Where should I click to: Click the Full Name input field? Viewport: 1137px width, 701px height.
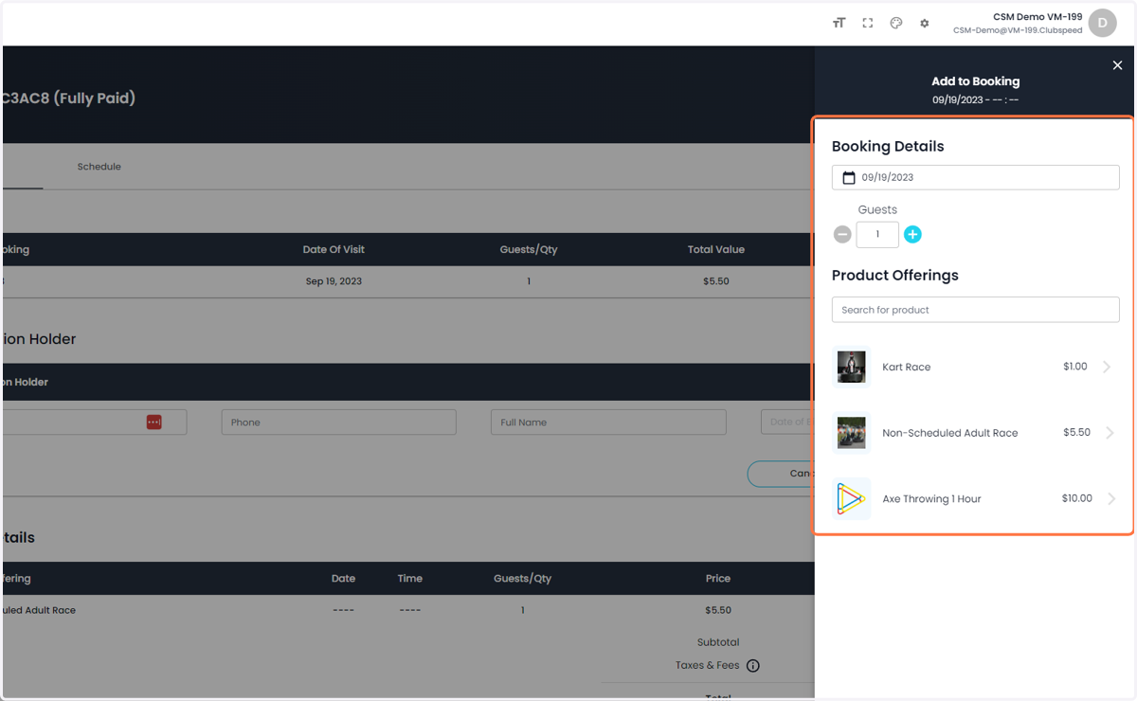click(608, 422)
